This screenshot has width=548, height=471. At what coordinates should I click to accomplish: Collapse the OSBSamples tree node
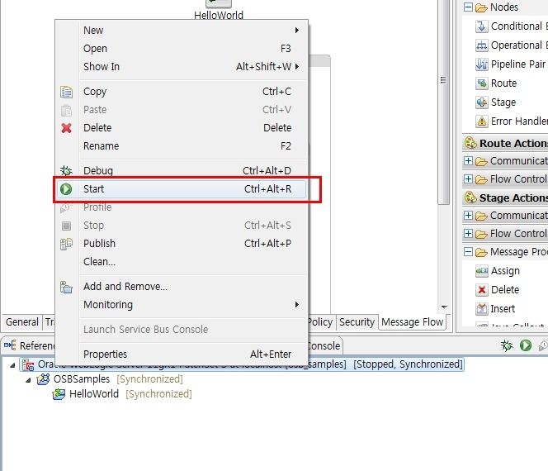[x=28, y=380]
